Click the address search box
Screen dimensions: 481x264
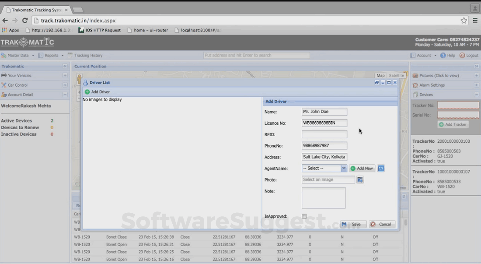pos(256,56)
